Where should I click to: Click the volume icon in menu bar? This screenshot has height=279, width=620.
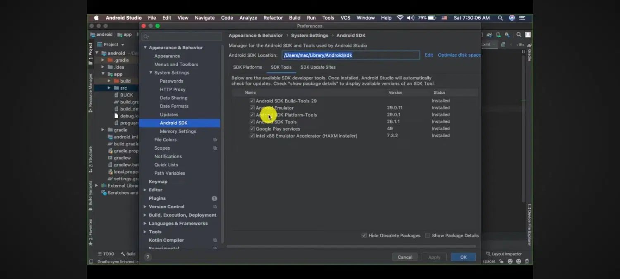pos(410,18)
